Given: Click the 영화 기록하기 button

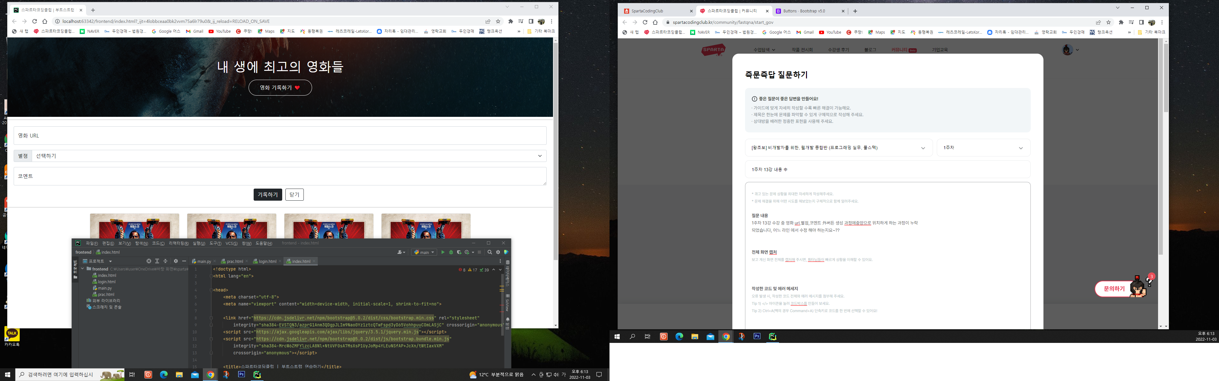Looking at the screenshot, I should coord(280,88).
